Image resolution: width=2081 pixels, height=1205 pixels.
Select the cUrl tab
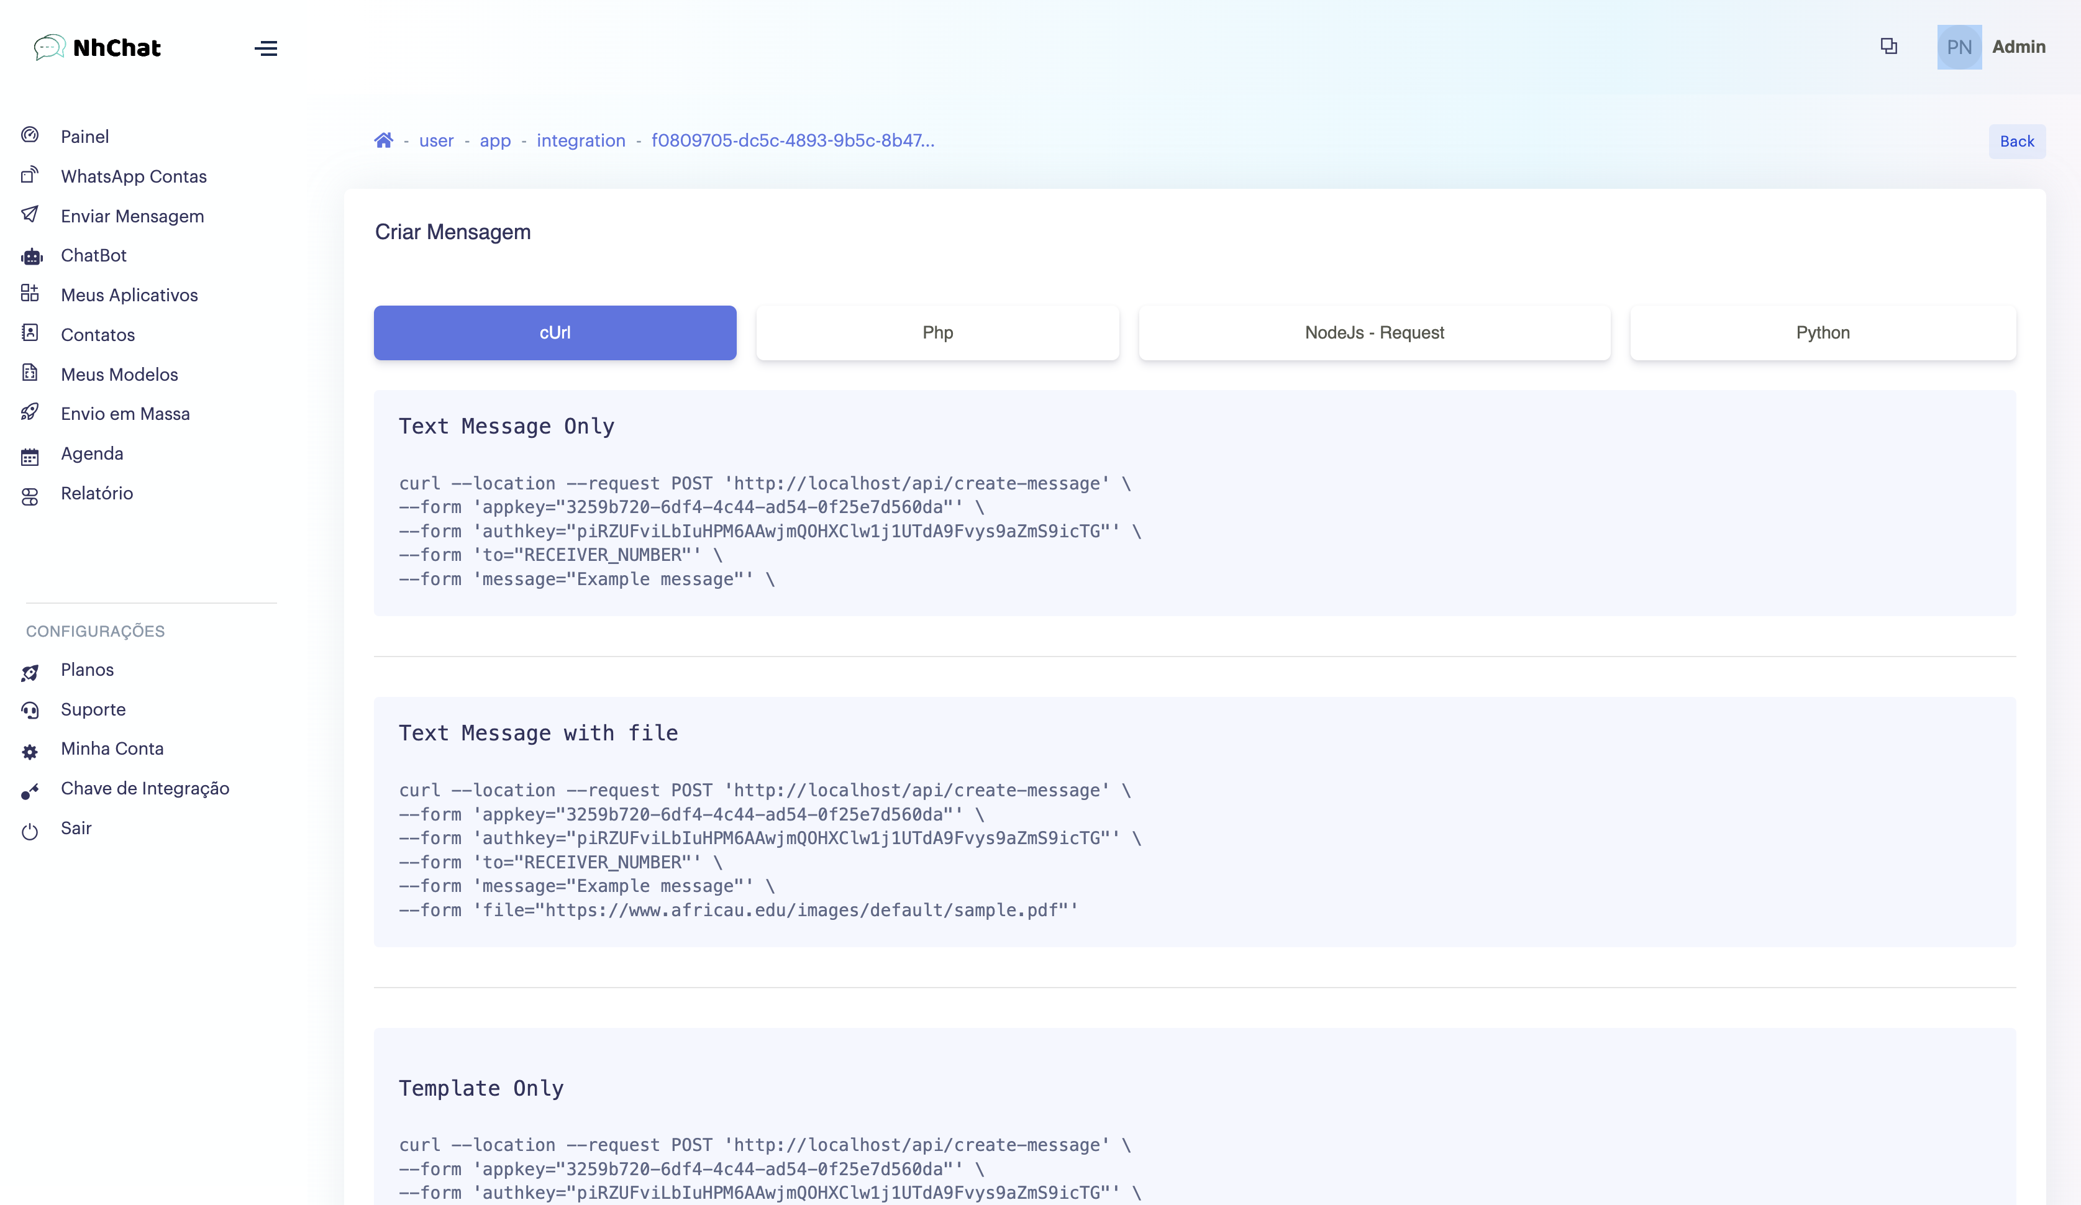point(555,333)
